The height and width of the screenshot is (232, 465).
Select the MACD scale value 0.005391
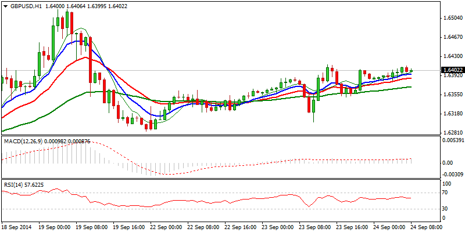pos(452,140)
